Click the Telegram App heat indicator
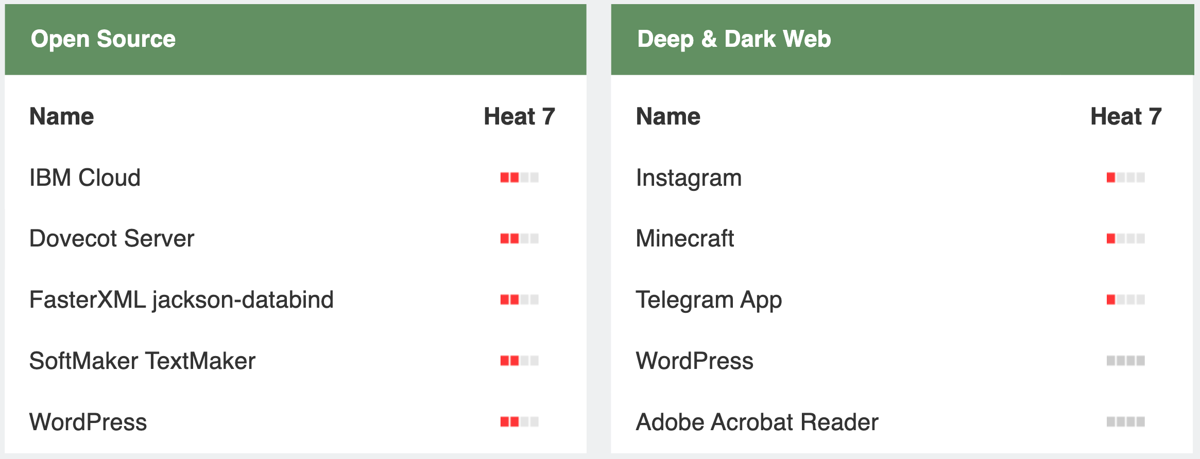The image size is (1200, 459). click(1125, 299)
